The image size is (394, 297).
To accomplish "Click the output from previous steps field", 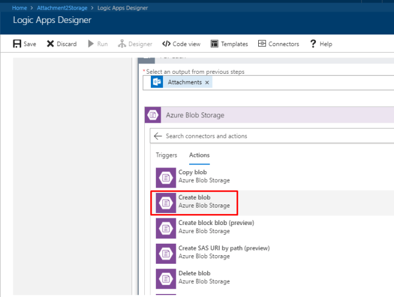I will click(269, 82).
